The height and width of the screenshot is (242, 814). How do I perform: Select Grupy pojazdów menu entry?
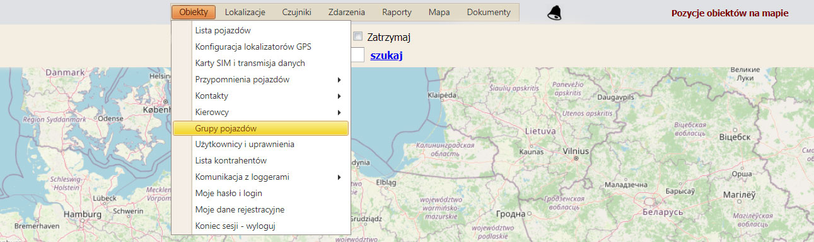(260, 128)
